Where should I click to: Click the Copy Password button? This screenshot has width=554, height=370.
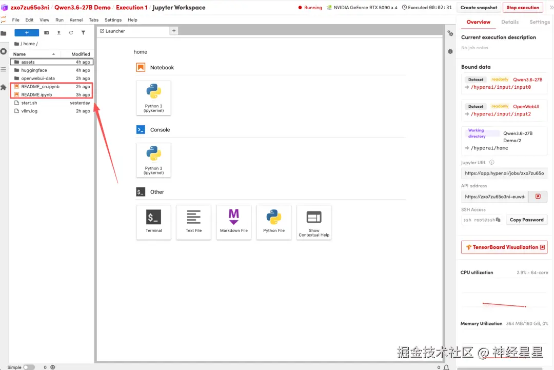click(x=526, y=220)
